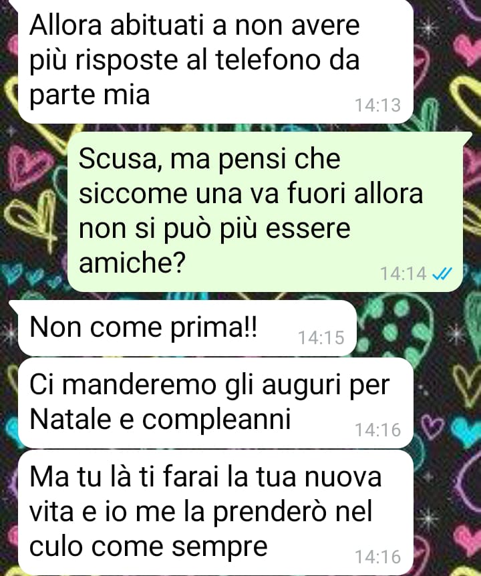Click the purple outlined heart near 'compleanni' message
The height and width of the screenshot is (576, 481).
pyautogui.click(x=432, y=426)
